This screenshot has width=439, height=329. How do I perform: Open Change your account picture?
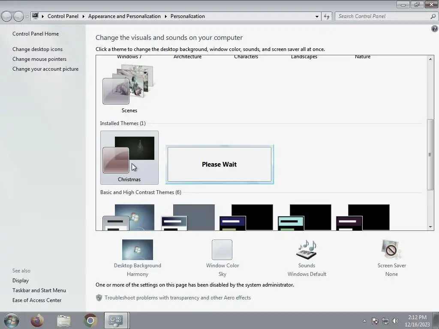(45, 69)
